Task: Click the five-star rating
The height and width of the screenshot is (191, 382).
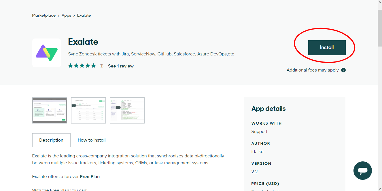Action: (82, 66)
